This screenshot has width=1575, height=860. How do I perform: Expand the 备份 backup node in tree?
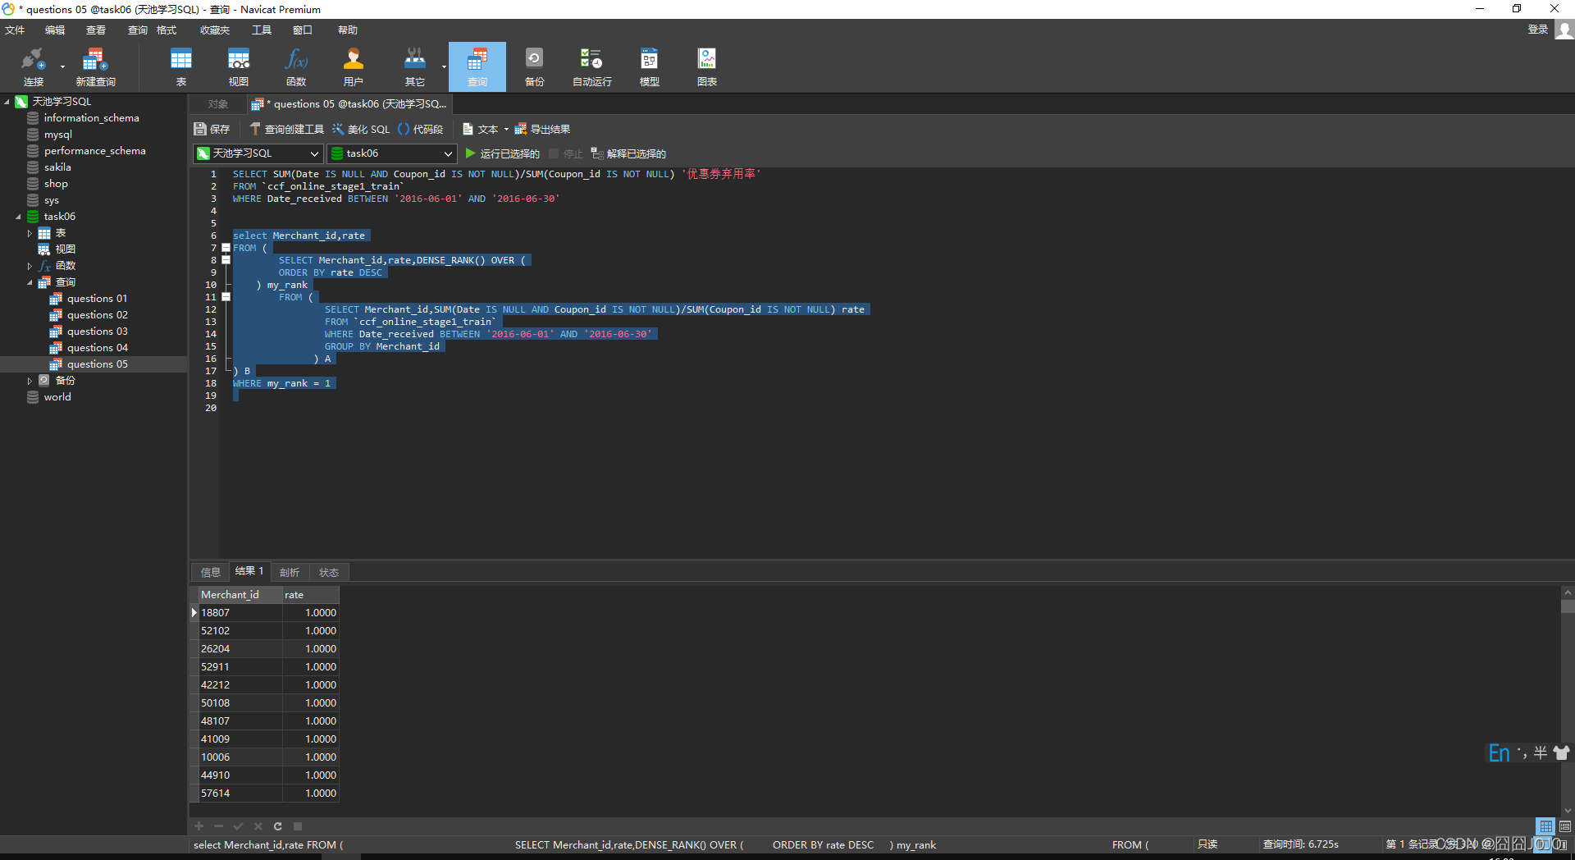pos(30,381)
